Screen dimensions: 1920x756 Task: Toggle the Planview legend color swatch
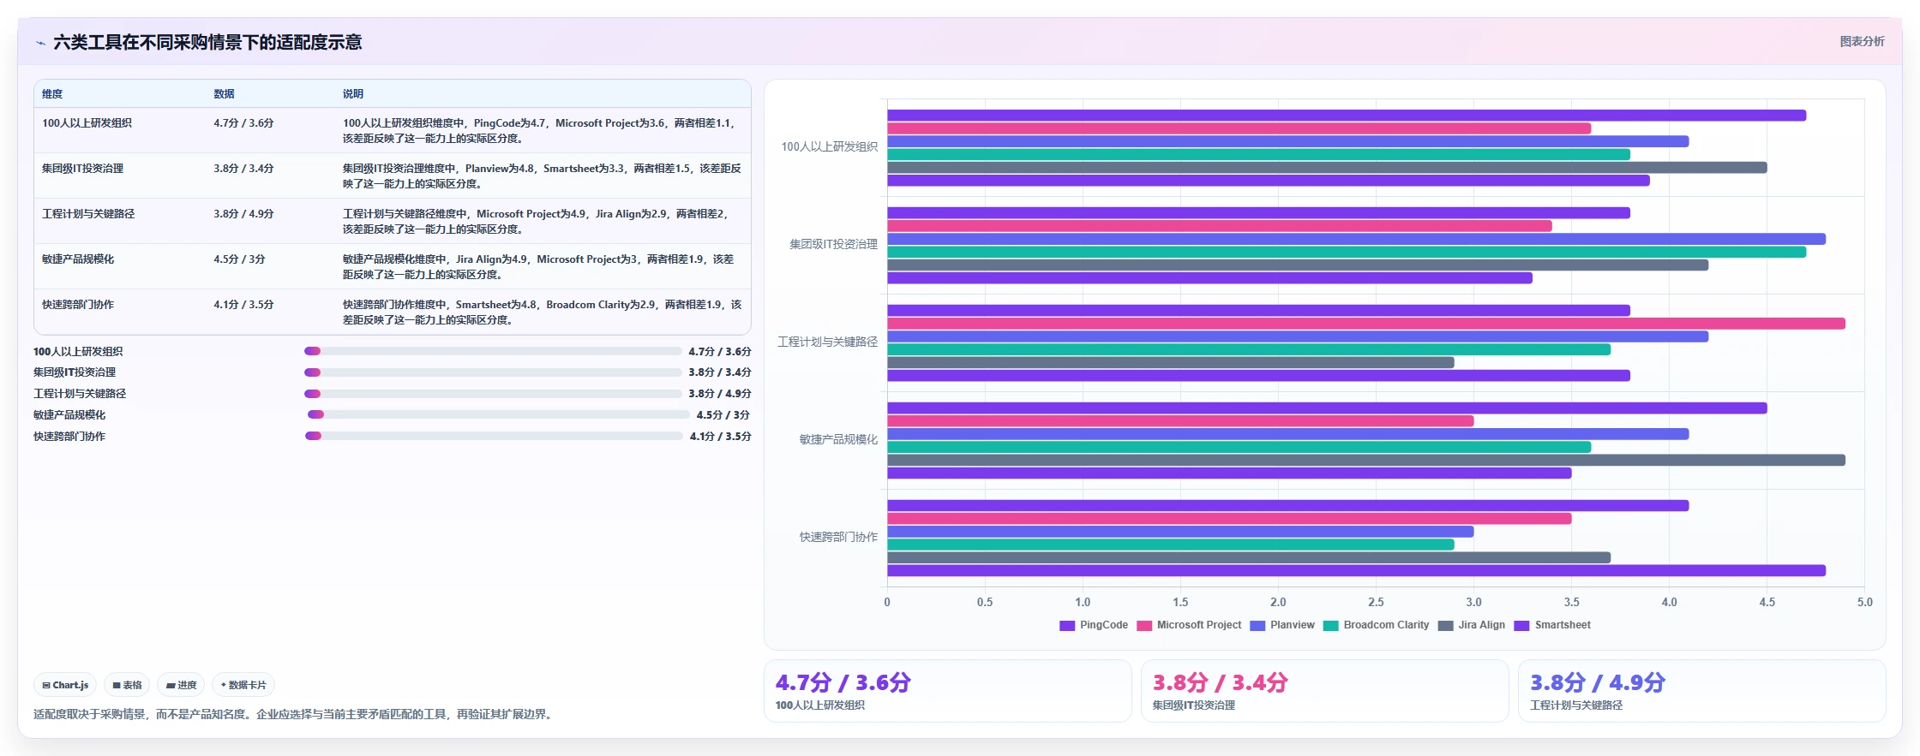[1257, 626]
